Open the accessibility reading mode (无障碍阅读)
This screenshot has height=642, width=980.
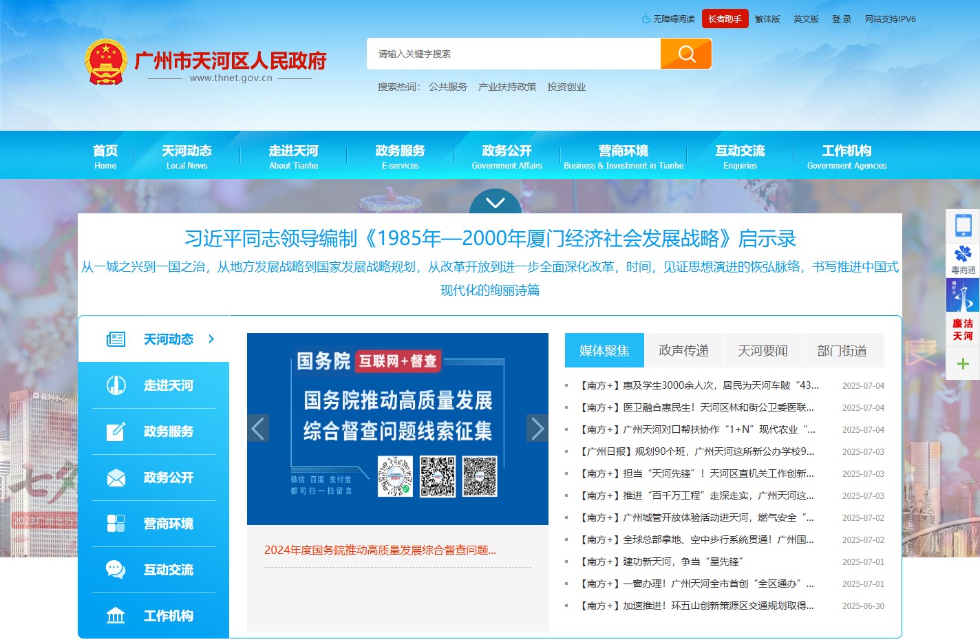(668, 19)
